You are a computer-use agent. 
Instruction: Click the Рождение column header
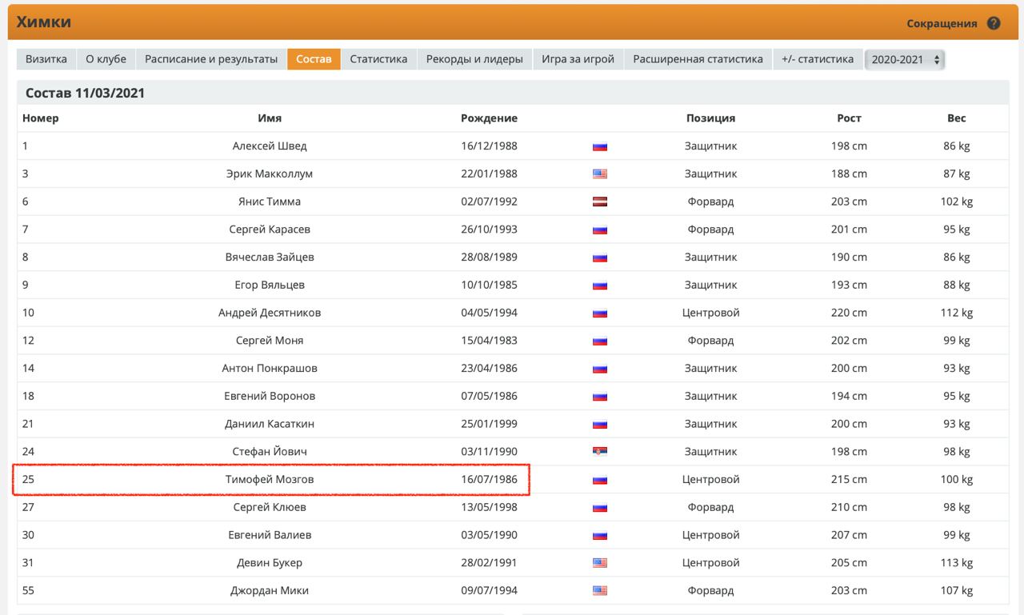tap(489, 118)
